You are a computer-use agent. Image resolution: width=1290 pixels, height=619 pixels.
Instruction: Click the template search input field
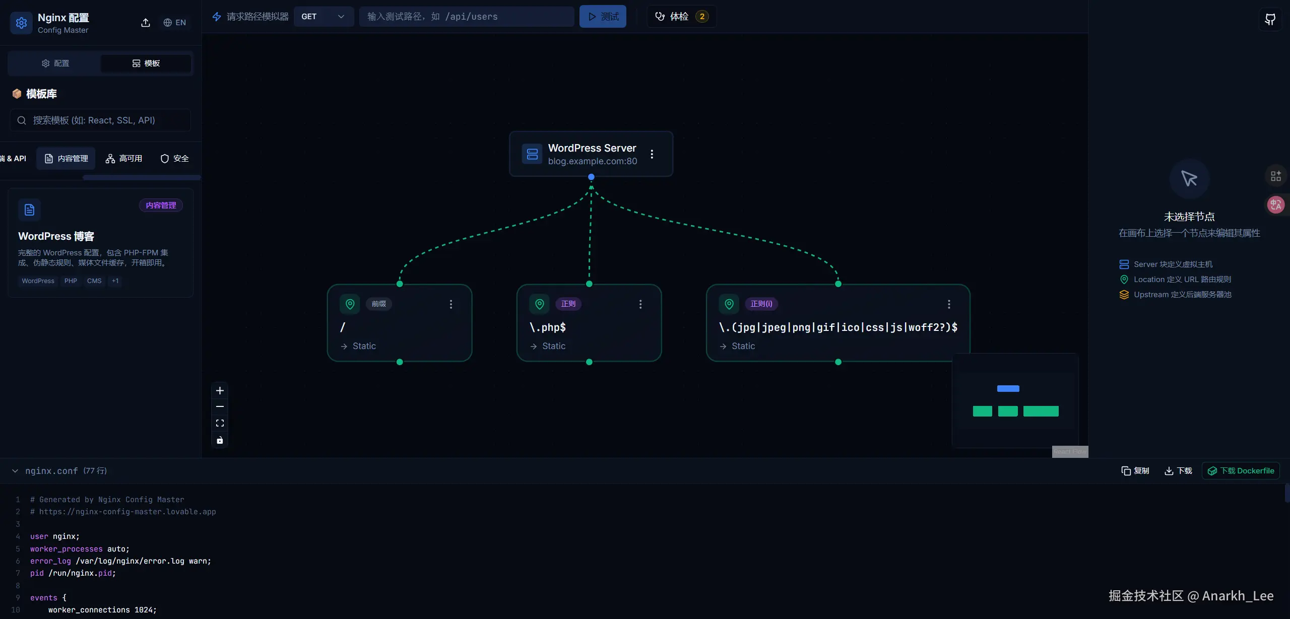(x=101, y=120)
